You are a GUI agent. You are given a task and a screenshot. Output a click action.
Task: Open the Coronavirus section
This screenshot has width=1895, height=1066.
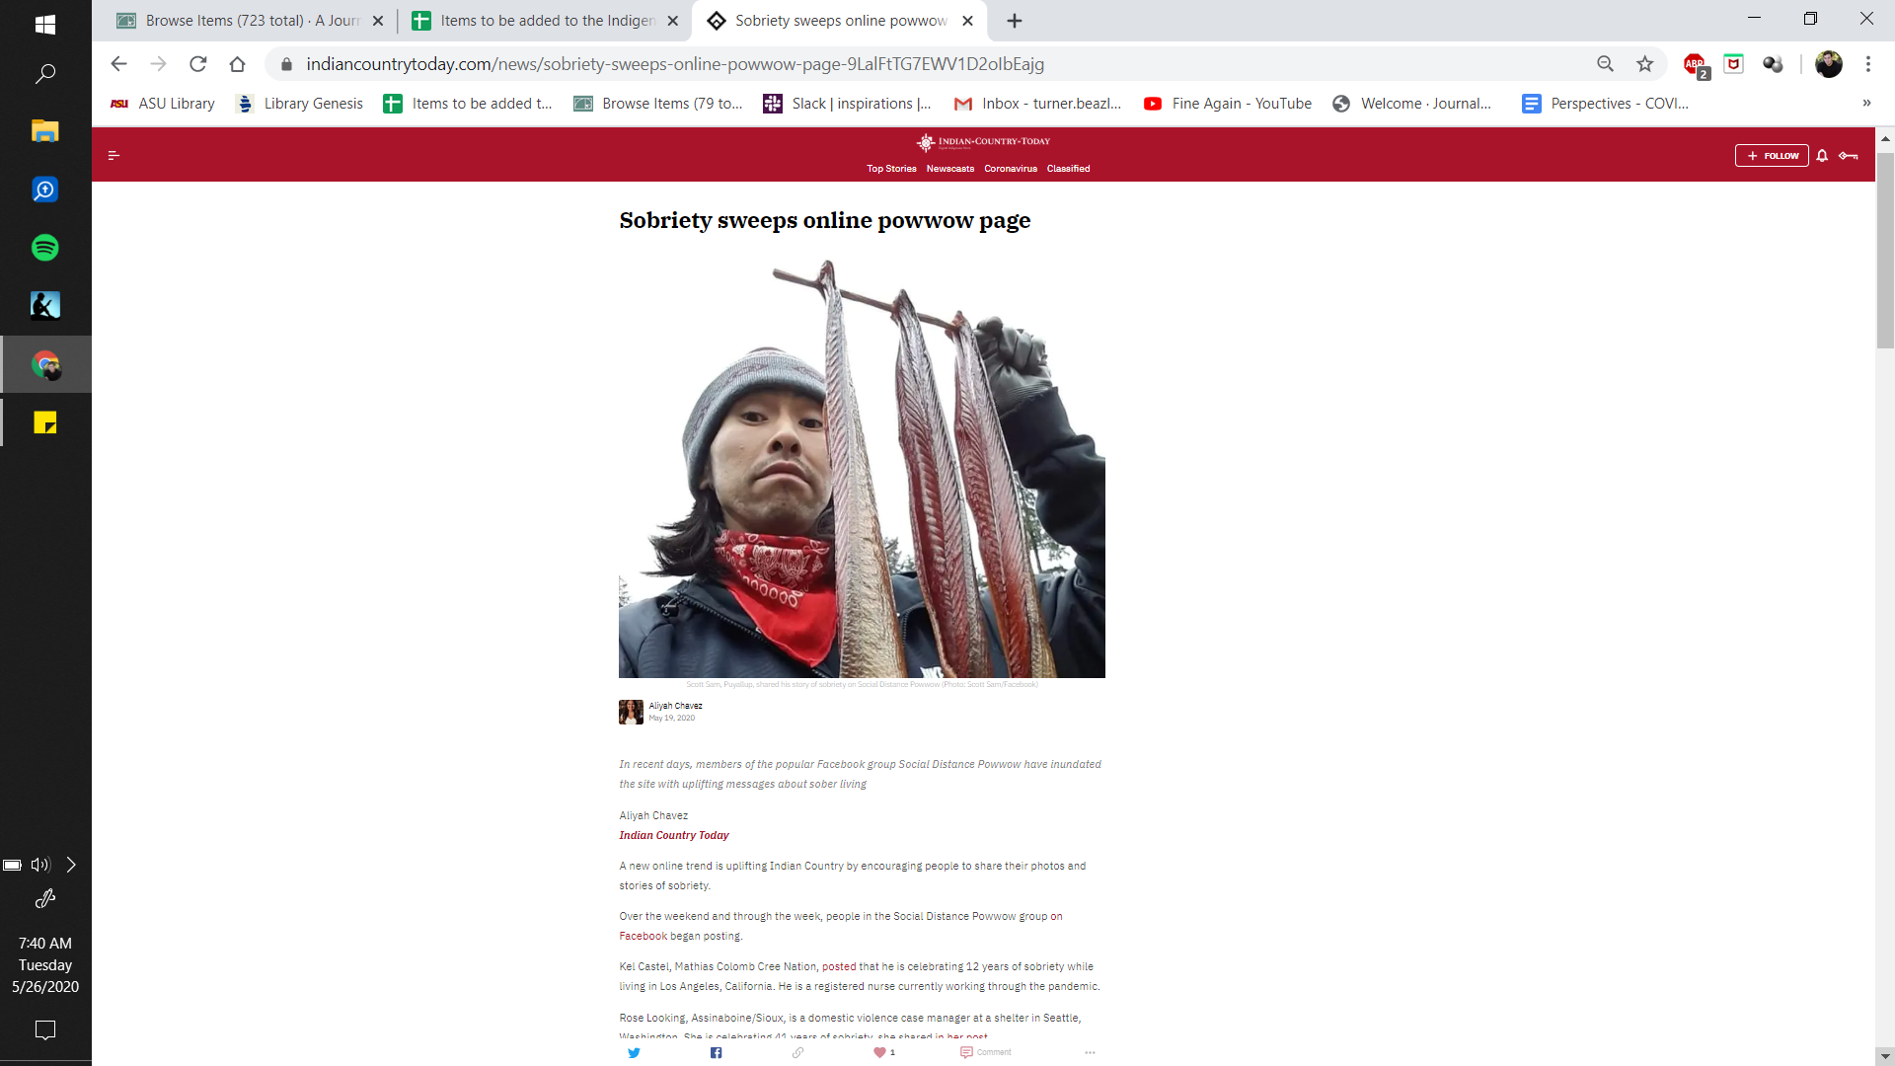pos(1010,169)
